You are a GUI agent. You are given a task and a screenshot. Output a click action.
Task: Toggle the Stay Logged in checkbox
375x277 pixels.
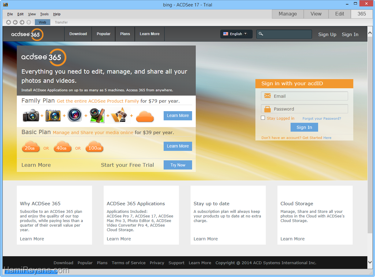click(x=263, y=118)
